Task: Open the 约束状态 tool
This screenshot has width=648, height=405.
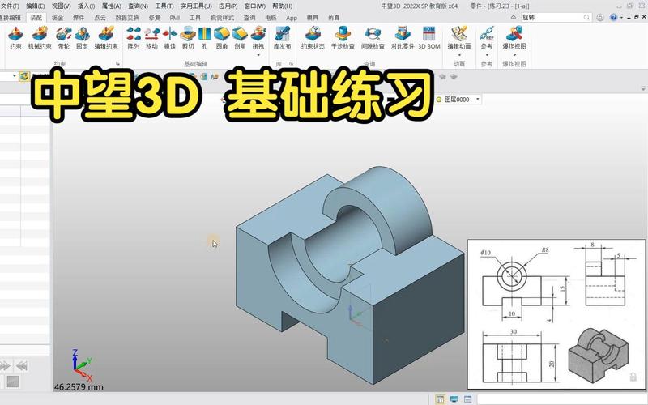Action: pyautogui.click(x=313, y=38)
